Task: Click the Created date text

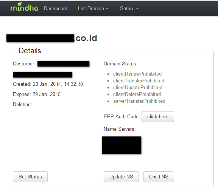Action: [x=48, y=84]
